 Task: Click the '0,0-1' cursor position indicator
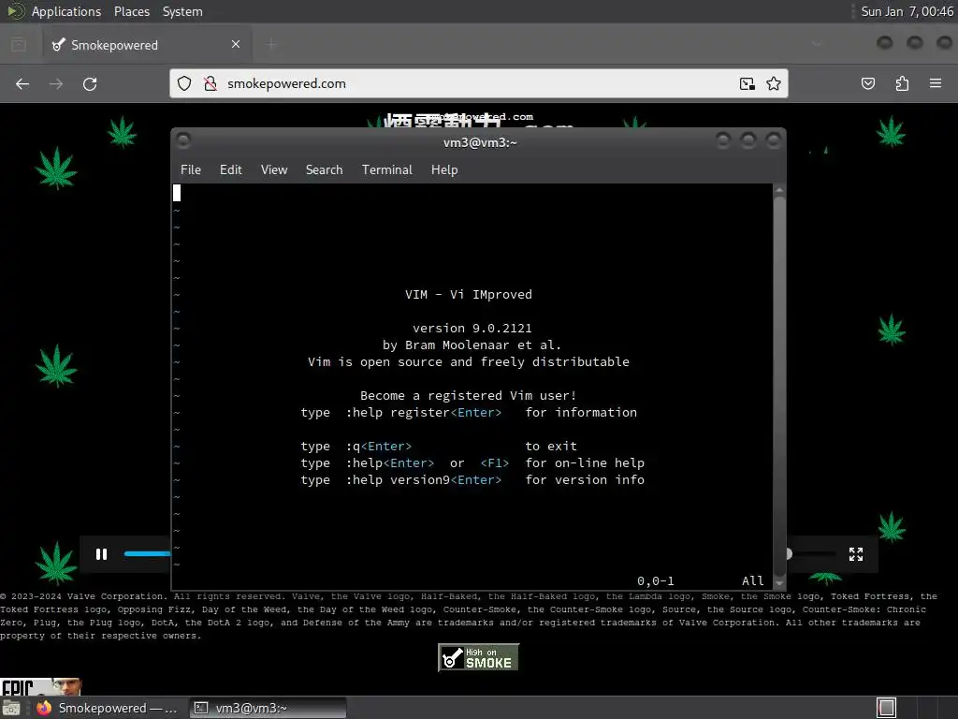(x=656, y=580)
